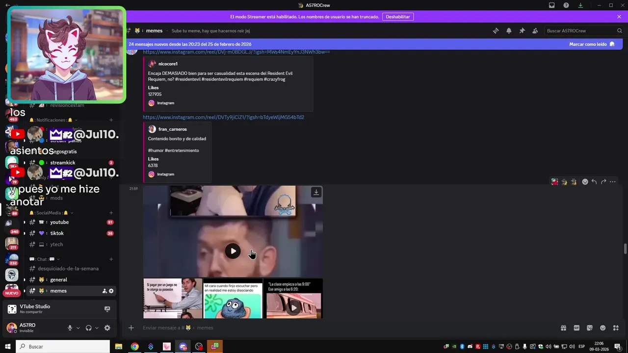Open the sticker picker
Image resolution: width=628 pixels, height=353 pixels.
point(590,328)
